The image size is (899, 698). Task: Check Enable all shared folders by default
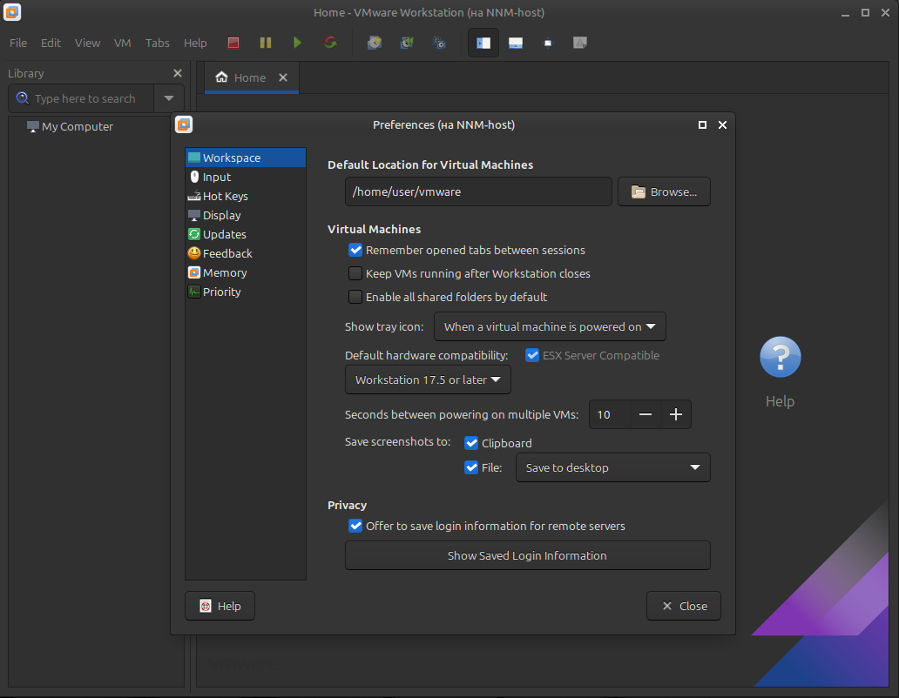point(355,298)
